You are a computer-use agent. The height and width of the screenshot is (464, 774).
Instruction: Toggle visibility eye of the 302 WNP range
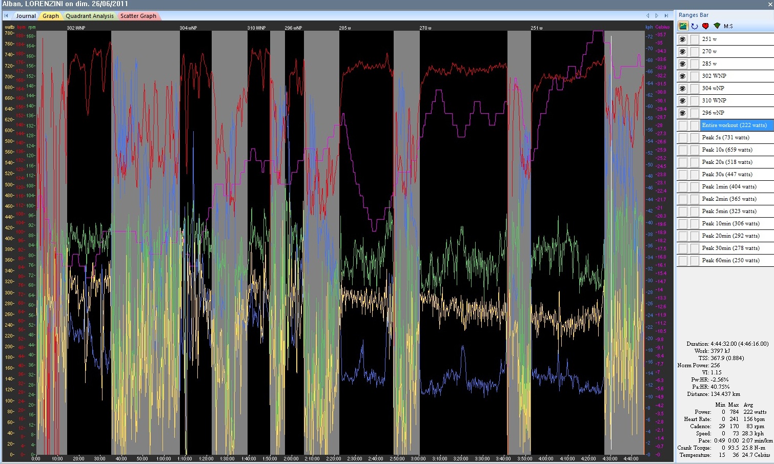pos(683,76)
